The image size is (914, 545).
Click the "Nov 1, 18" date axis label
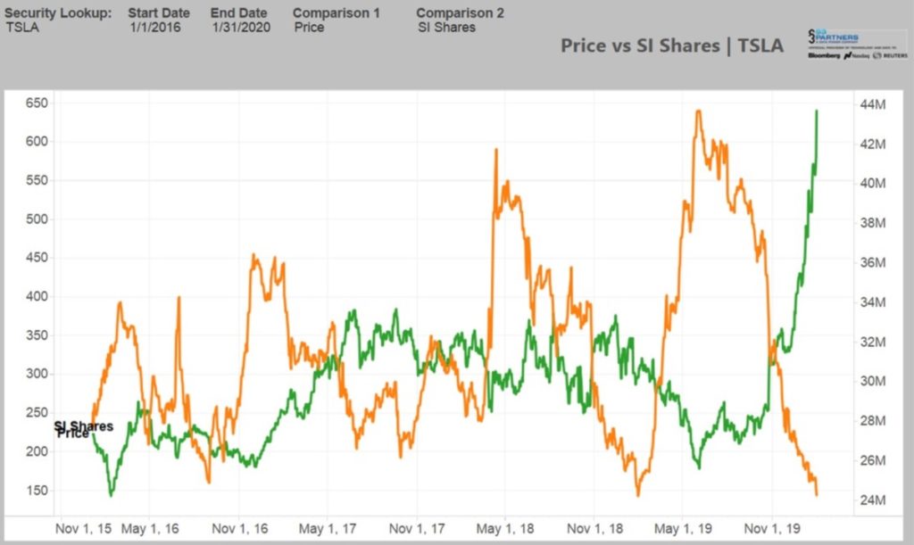pyautogui.click(x=594, y=529)
